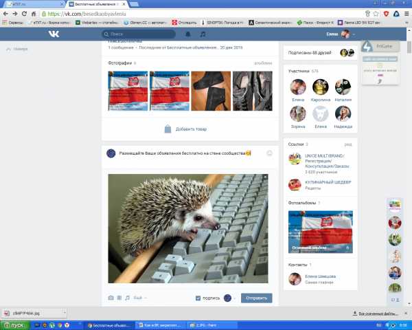
Task: Open the friGate extension widget
Action: [x=380, y=46]
